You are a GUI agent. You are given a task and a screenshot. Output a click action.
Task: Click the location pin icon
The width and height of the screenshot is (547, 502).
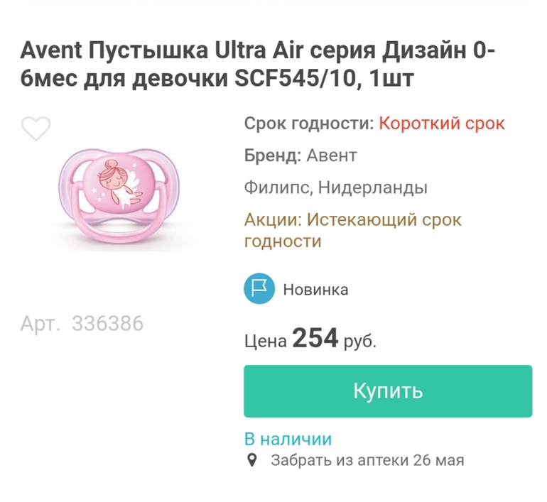[x=251, y=460]
